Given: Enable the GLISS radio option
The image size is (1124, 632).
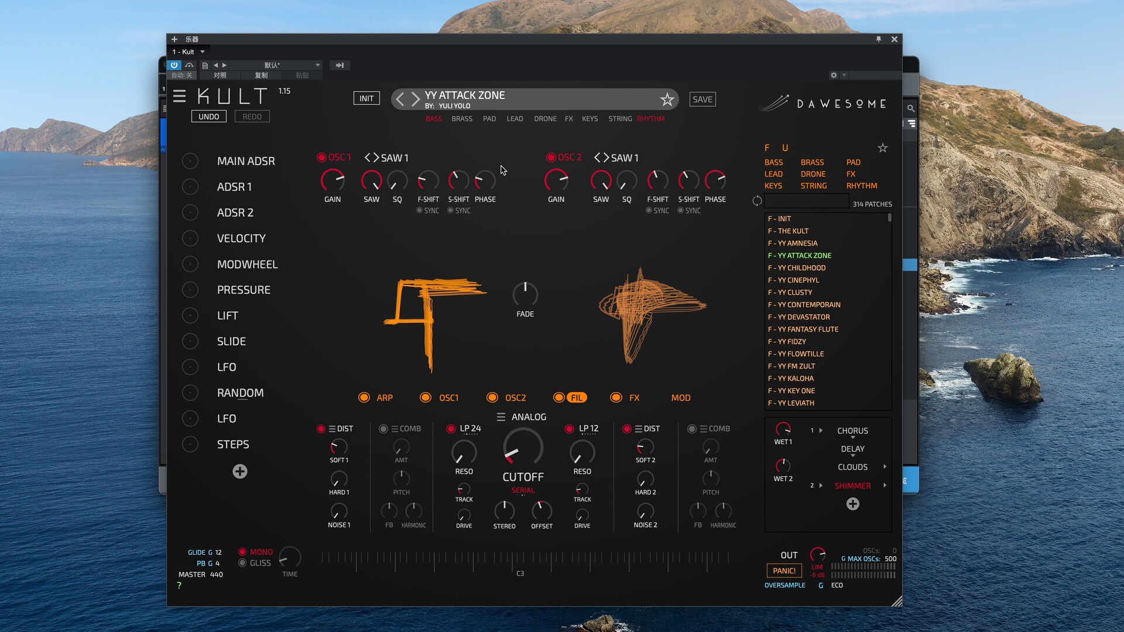Looking at the screenshot, I should pos(242,563).
